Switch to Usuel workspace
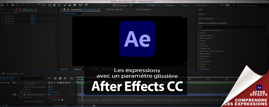The width and height of the screenshot is (269, 107). [185, 5]
